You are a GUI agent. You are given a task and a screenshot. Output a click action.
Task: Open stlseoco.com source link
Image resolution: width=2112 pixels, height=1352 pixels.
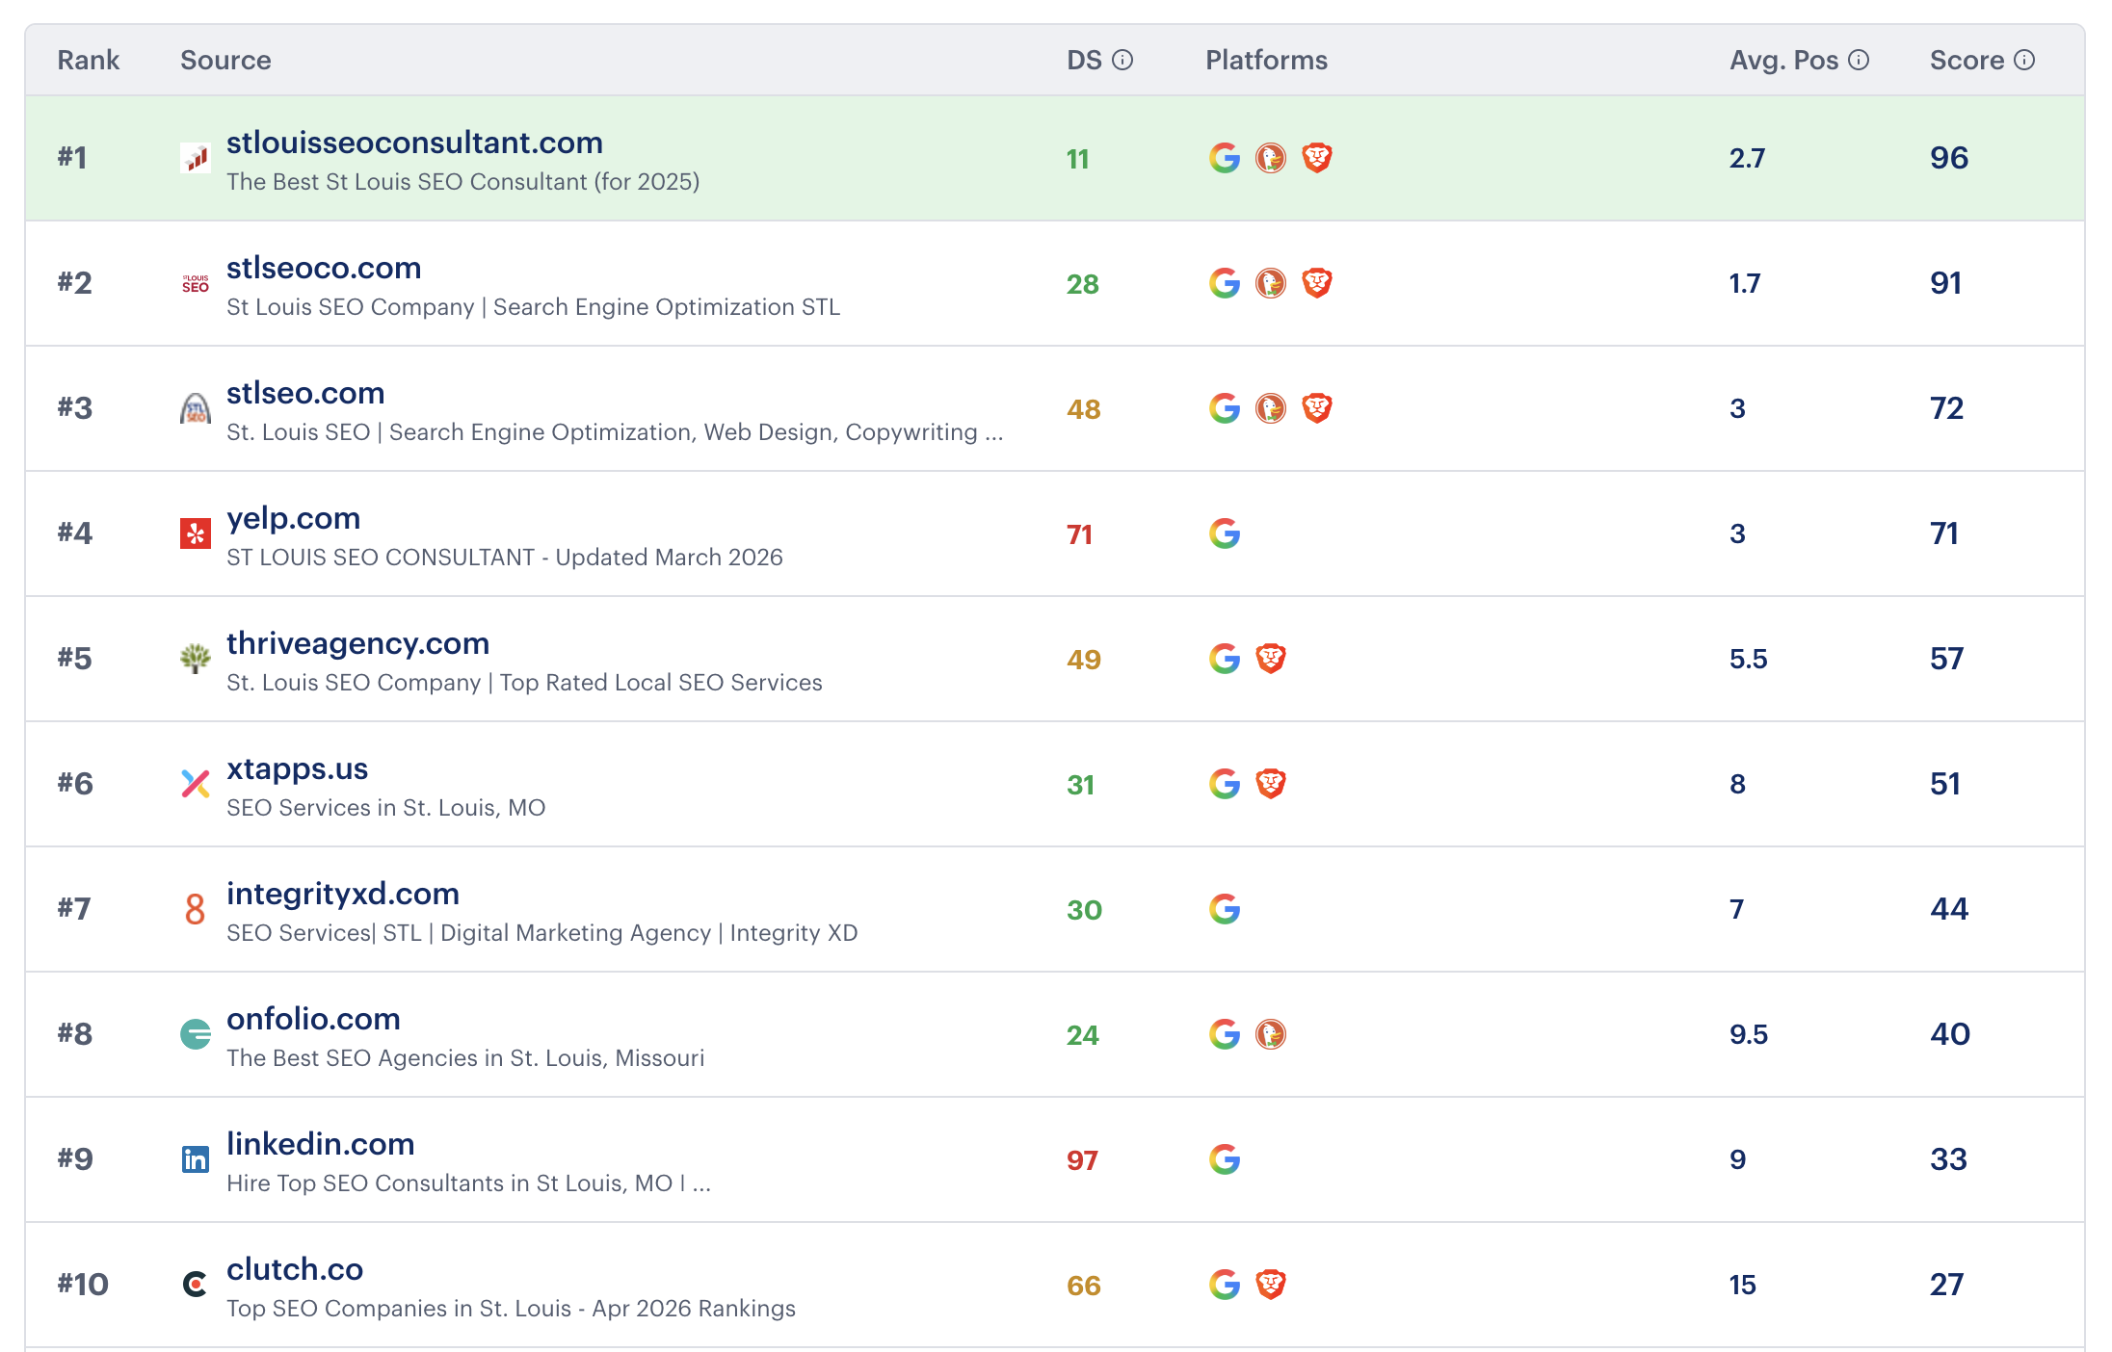(324, 268)
